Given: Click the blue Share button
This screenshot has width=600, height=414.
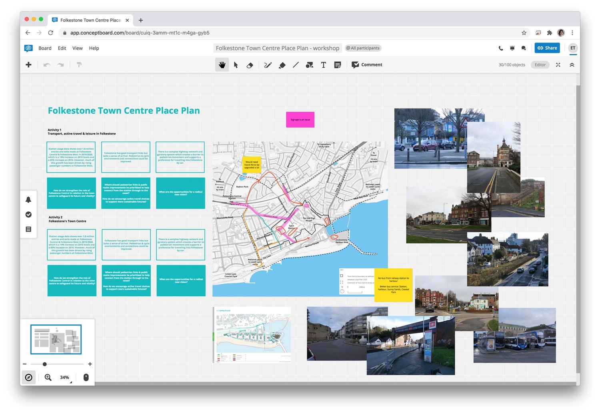Looking at the screenshot, I should click(x=547, y=48).
